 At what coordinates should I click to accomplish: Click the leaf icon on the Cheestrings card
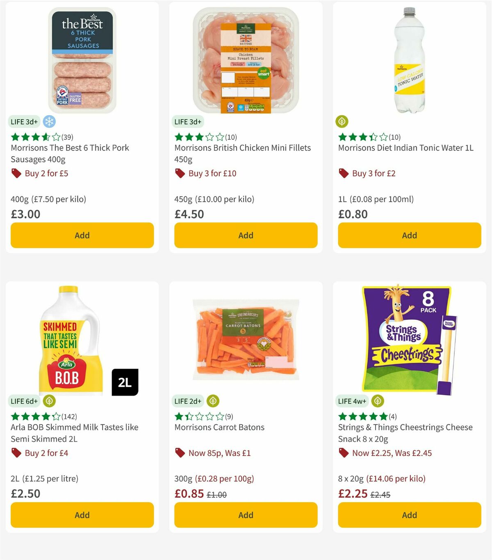pos(376,401)
